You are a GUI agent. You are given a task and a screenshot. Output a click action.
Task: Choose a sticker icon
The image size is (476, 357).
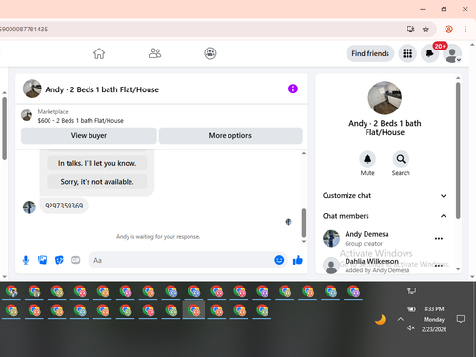59,260
